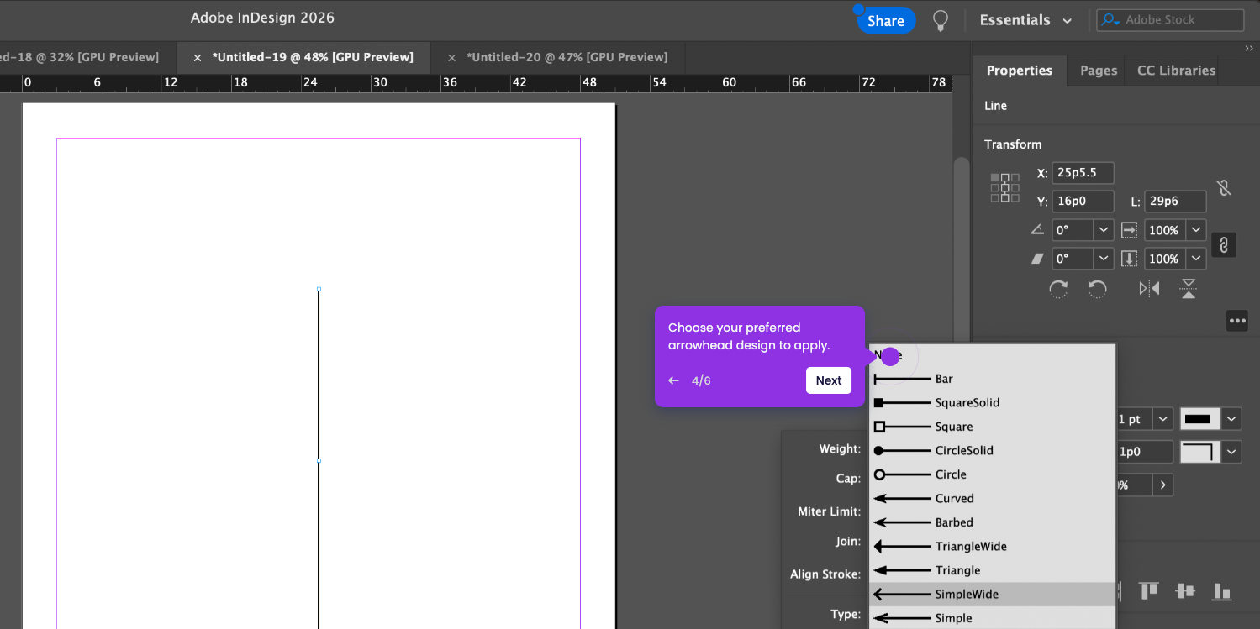The height and width of the screenshot is (629, 1260).
Task: Choose the Bar arrowhead
Action: [x=992, y=379]
